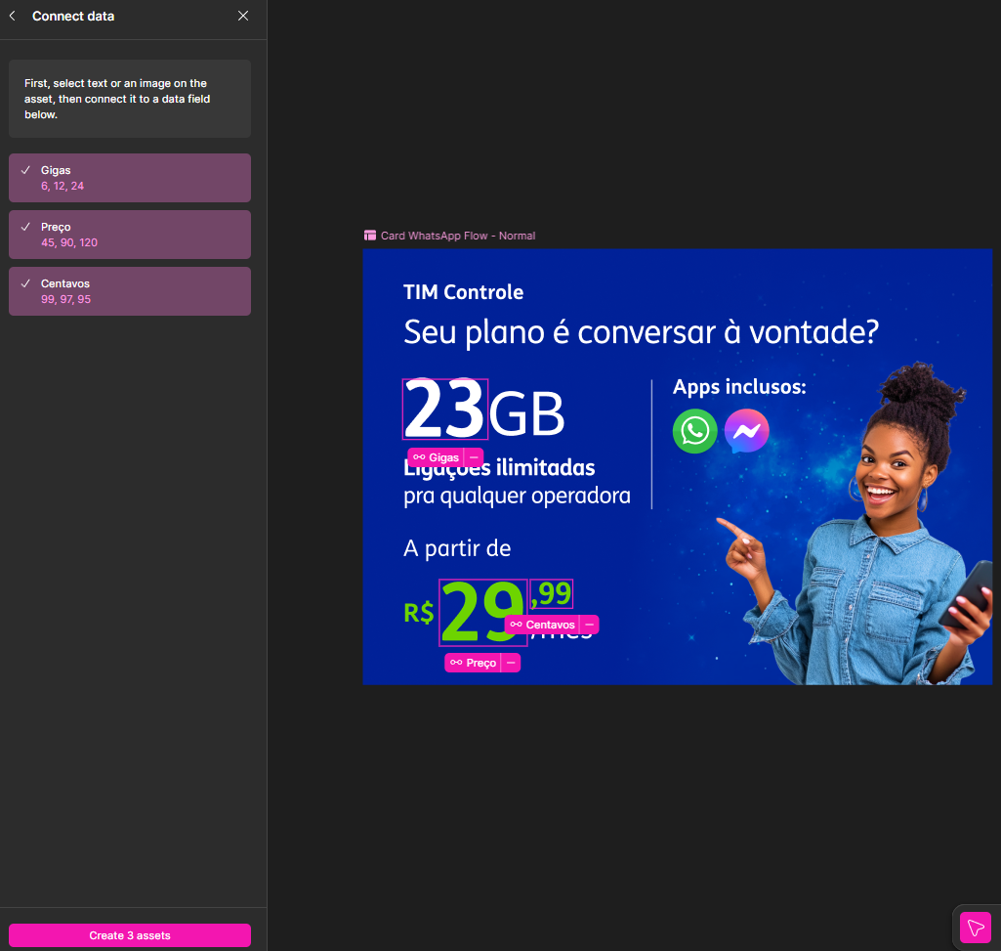Select the R$ currency text
This screenshot has width=1001, height=951.
pyautogui.click(x=419, y=613)
